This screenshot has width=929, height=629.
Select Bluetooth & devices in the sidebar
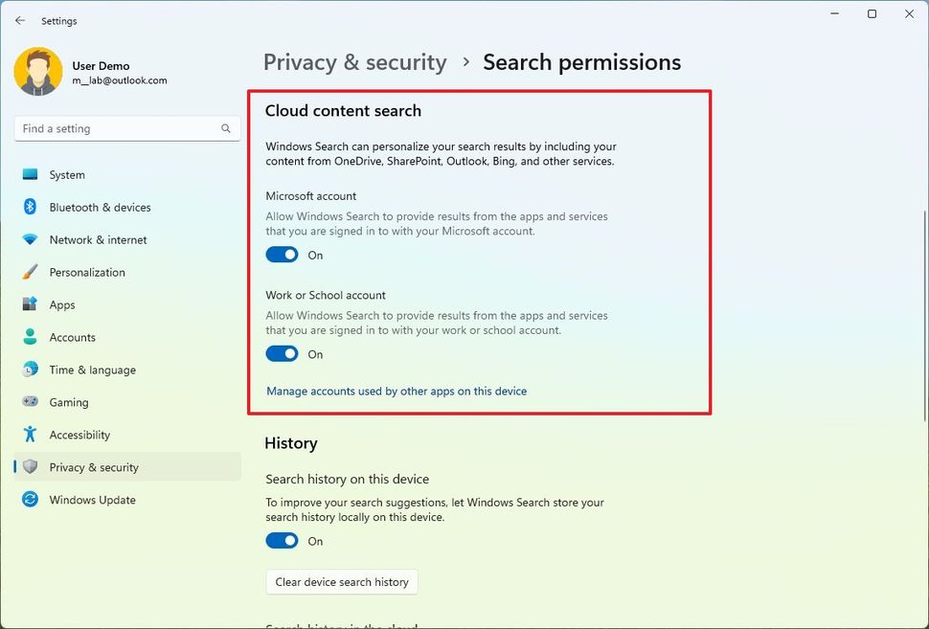(x=100, y=207)
